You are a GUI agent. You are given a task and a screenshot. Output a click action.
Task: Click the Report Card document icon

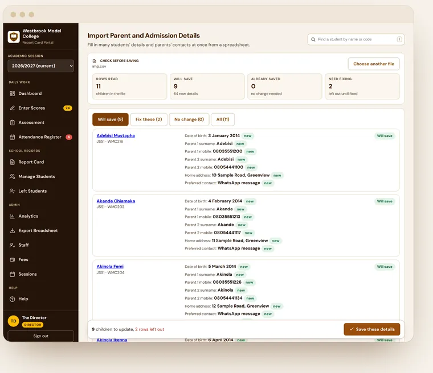pyautogui.click(x=12, y=162)
